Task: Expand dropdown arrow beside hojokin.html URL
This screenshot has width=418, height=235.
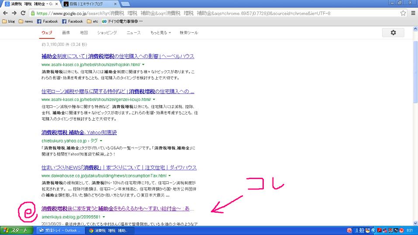Action: click(x=143, y=65)
